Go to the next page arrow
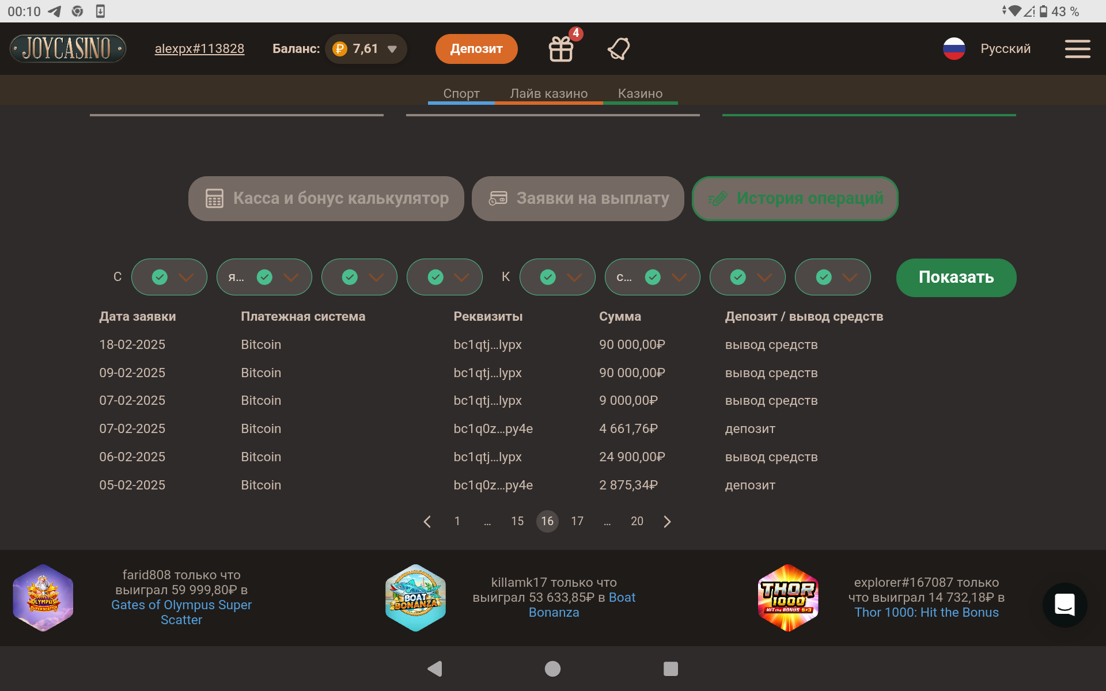Viewport: 1106px width, 691px height. pos(667,522)
